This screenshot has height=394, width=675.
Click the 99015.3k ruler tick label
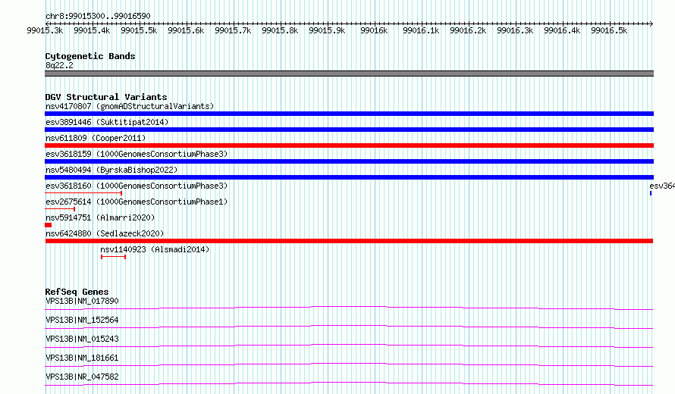(x=45, y=30)
